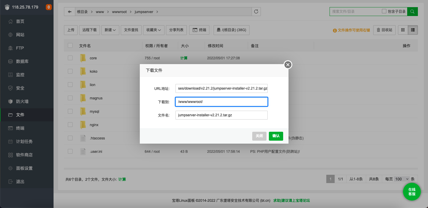Check the box for core folder
This screenshot has height=208, width=428.
pos(70,58)
